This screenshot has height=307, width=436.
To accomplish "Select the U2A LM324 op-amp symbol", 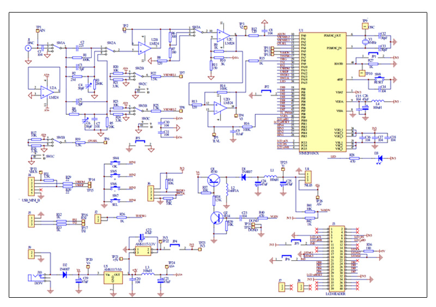I will [x=47, y=92].
